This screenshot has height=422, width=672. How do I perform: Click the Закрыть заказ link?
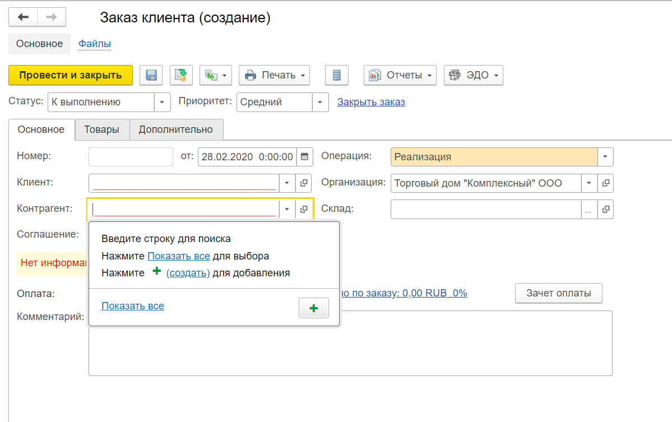tap(371, 102)
